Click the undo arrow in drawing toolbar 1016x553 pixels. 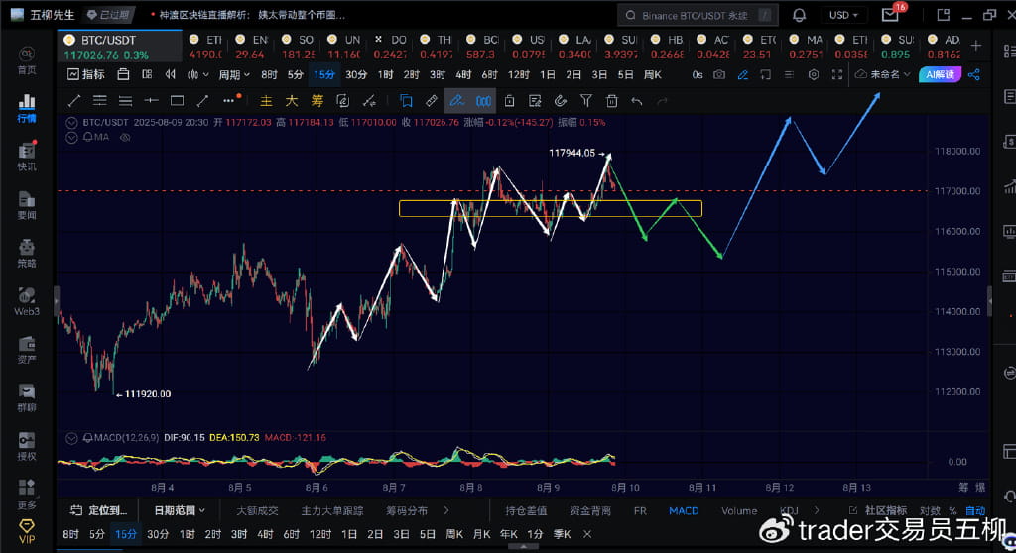click(637, 101)
